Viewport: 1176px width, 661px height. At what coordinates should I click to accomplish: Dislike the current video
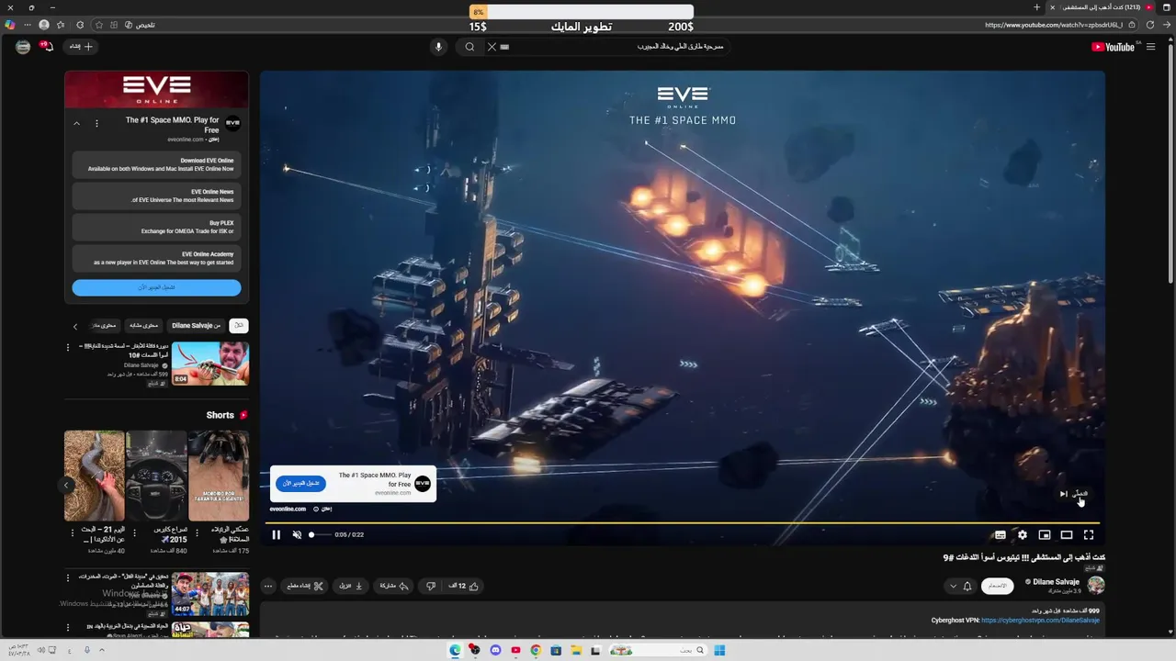431,586
